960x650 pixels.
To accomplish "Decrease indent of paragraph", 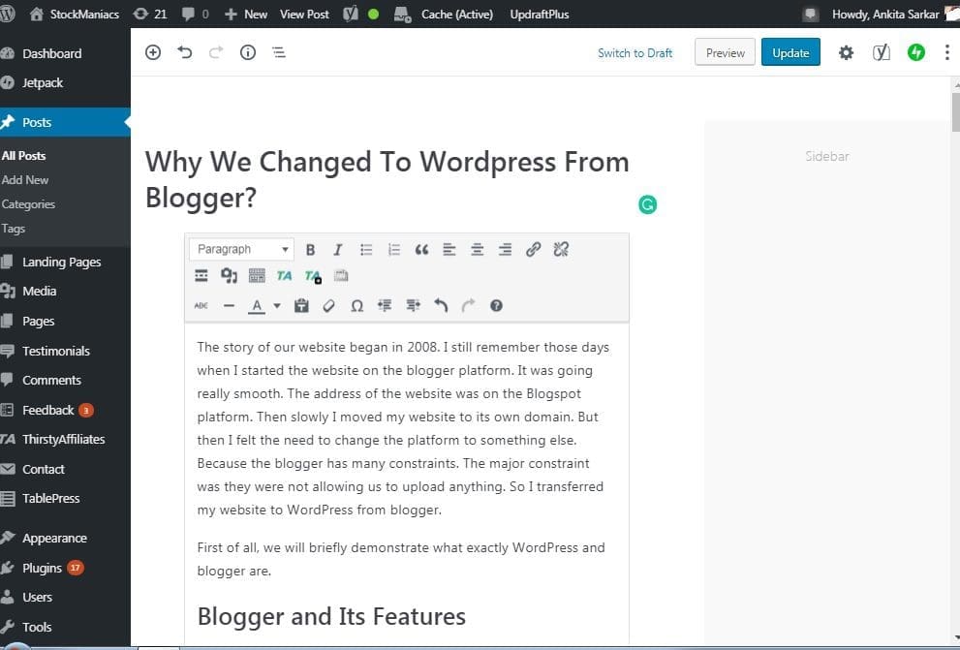I will [385, 305].
